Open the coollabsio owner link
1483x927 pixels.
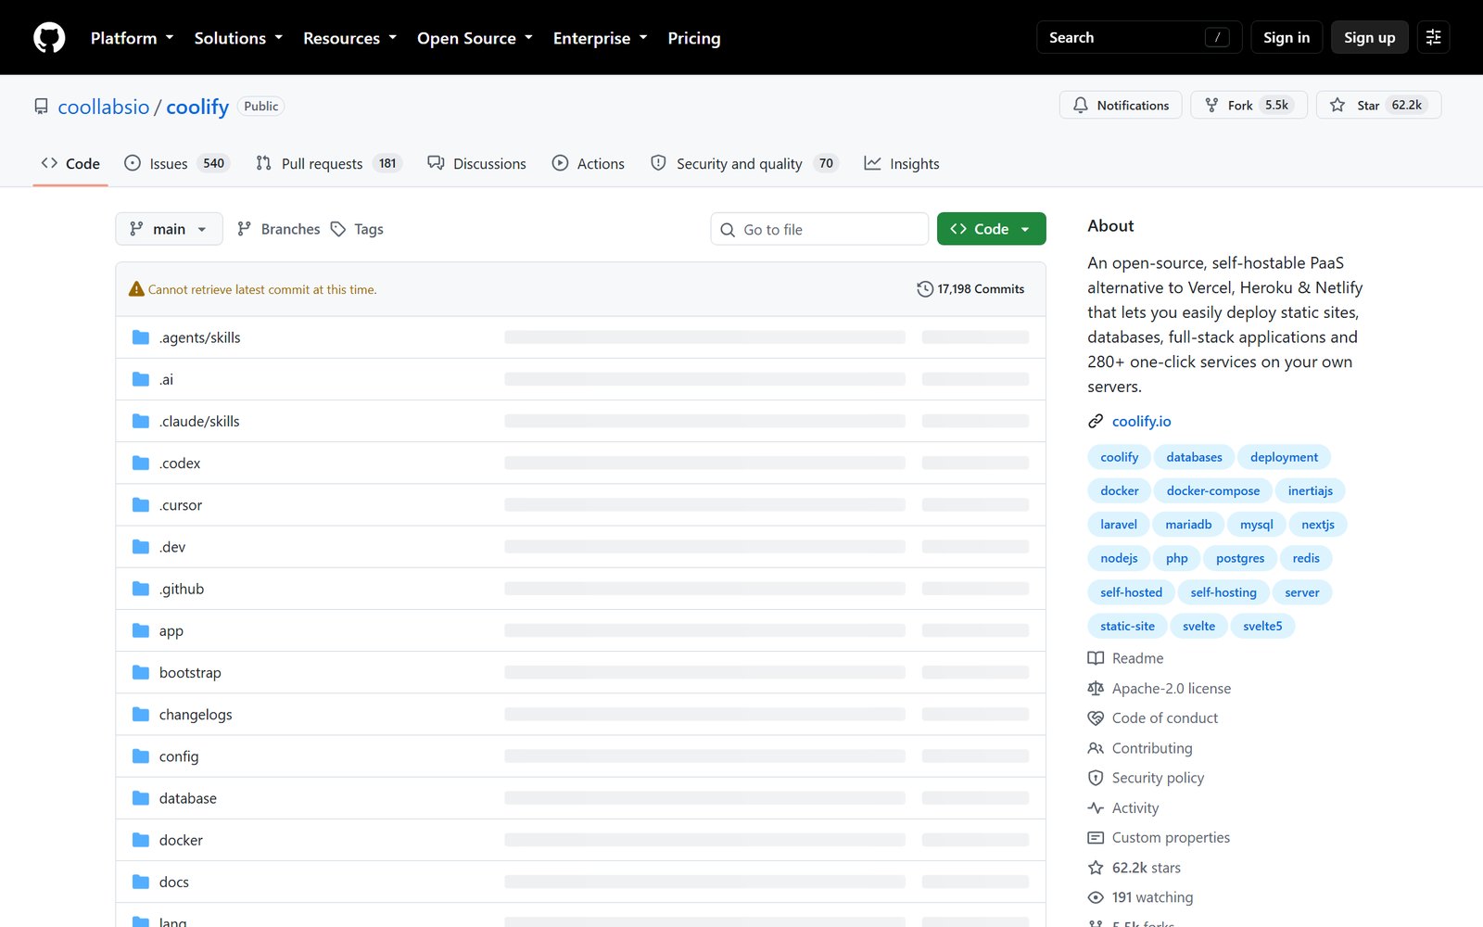104,107
